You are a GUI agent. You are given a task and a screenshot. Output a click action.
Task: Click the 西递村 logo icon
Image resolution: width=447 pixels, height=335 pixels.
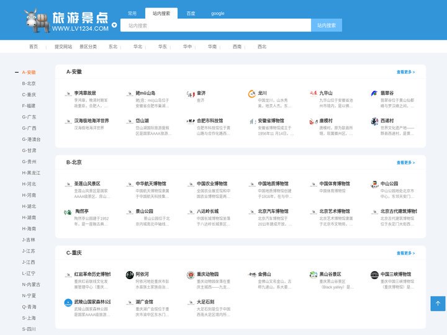tap(374, 122)
